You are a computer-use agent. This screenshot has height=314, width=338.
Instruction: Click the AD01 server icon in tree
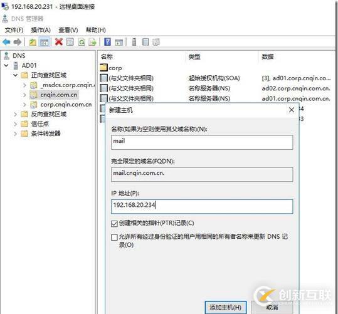(x=16, y=65)
